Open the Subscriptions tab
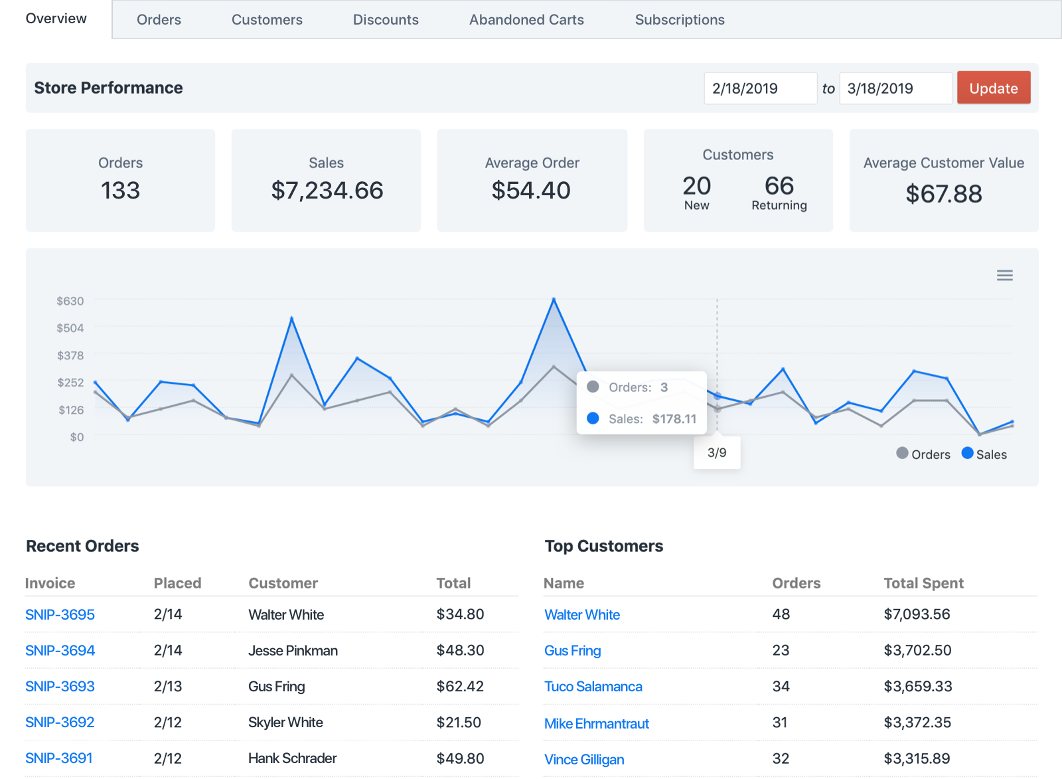The width and height of the screenshot is (1062, 779). pos(680,20)
